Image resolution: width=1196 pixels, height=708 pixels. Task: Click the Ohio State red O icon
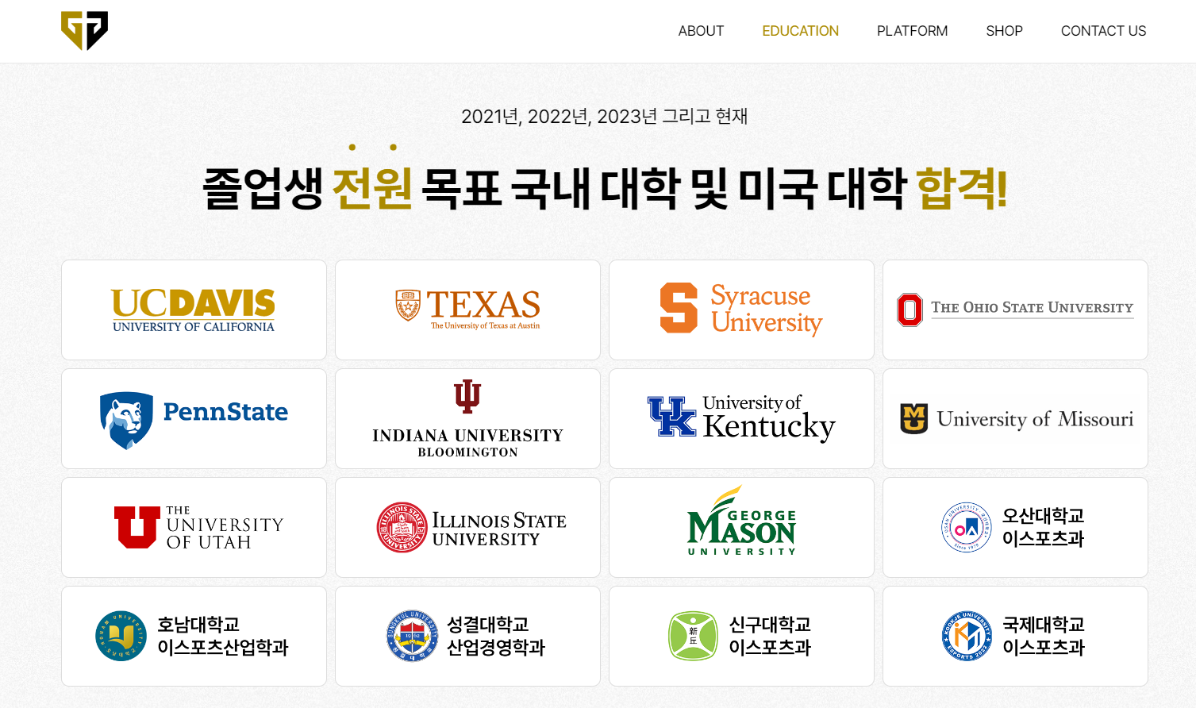click(x=909, y=310)
